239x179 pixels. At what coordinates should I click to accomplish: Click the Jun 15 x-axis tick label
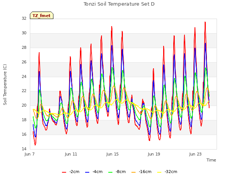pos(112,154)
